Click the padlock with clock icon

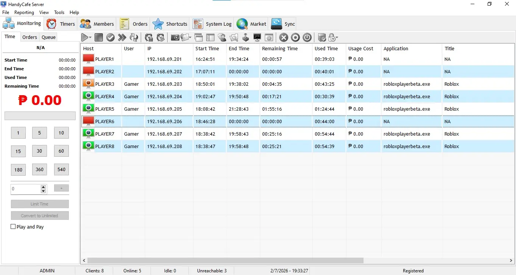pyautogui.click(x=332, y=37)
